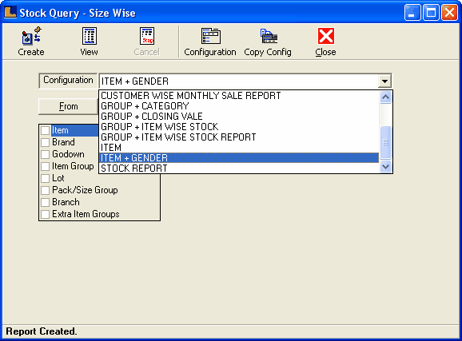Click the list scroll-down arrow
462x341 pixels.
[x=386, y=166]
